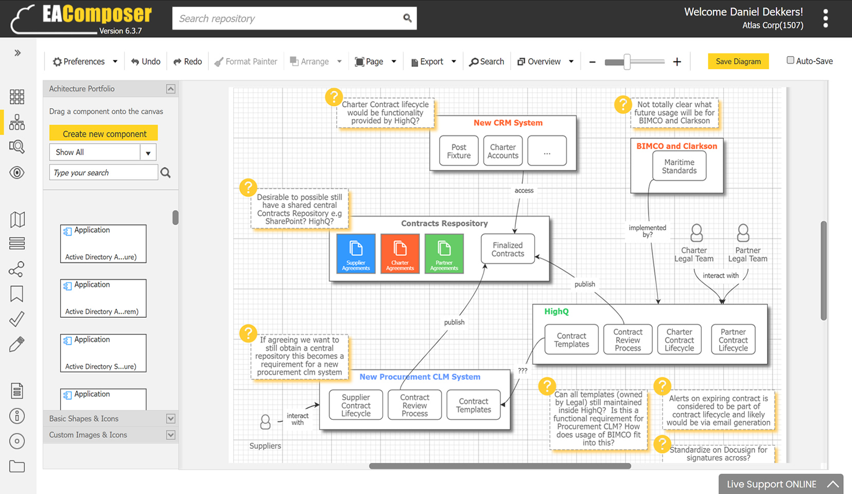Click question mark on BIMCO usage note
Image resolution: width=852 pixels, height=494 pixels.
tap(623, 105)
